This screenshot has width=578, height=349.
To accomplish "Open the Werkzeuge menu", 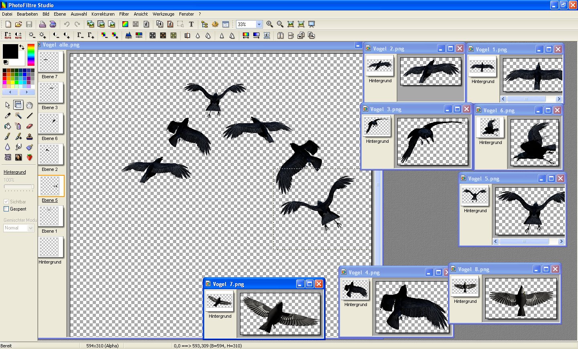I will click(163, 14).
